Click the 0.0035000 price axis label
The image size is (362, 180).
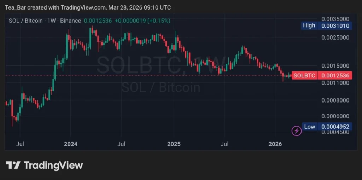tap(335, 19)
